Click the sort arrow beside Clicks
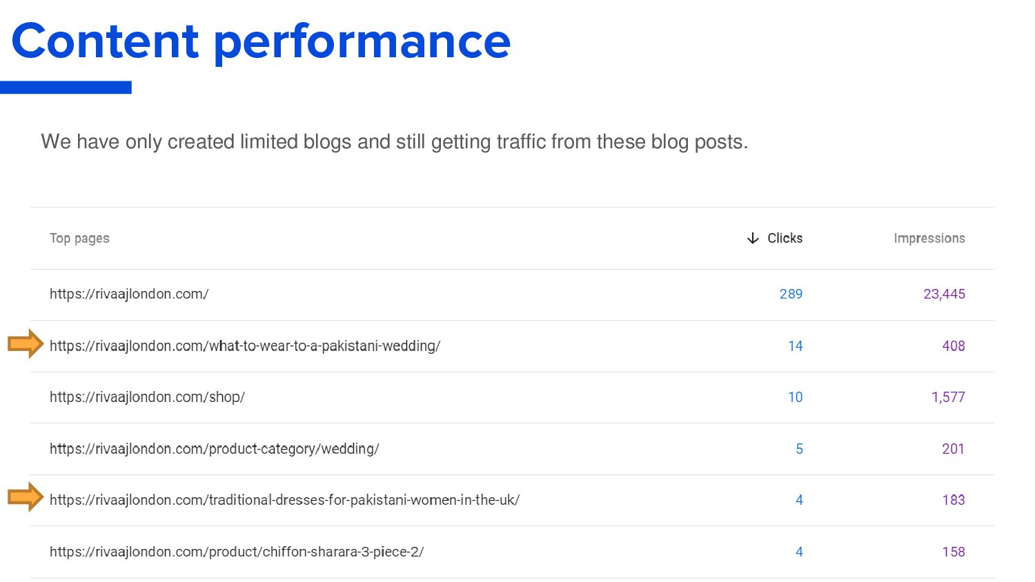 (x=753, y=238)
